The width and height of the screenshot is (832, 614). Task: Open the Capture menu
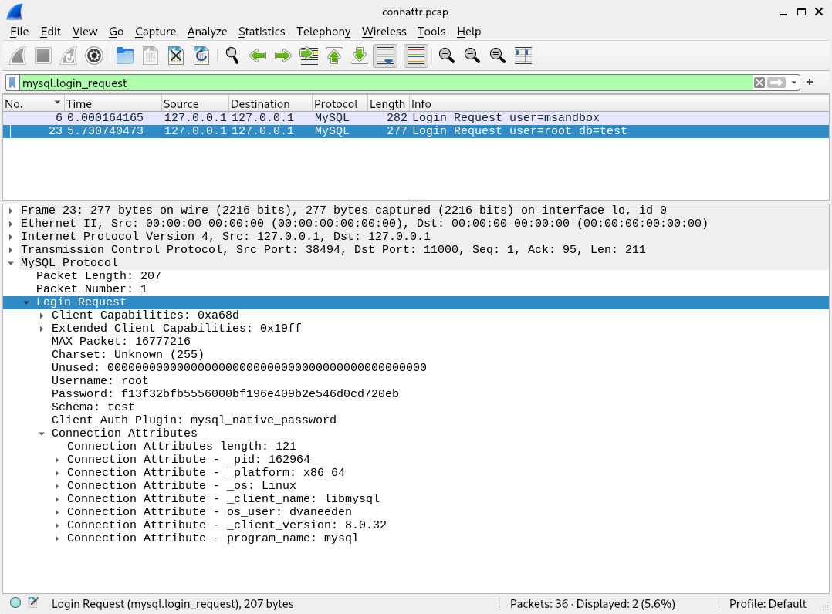155,32
